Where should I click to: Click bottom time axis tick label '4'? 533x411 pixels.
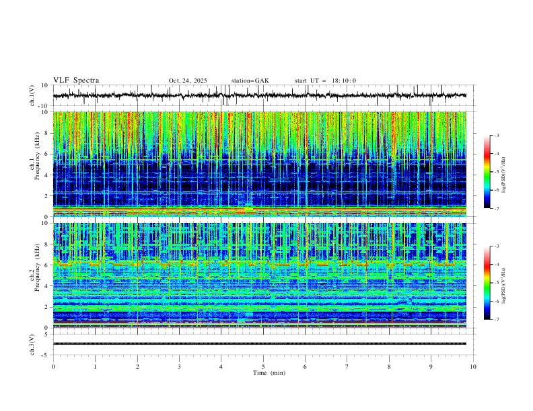pos(221,367)
